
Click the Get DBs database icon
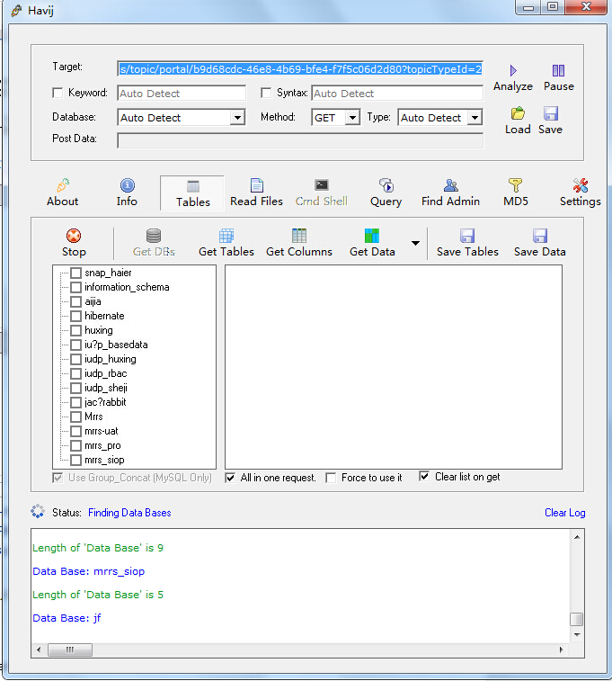point(154,236)
